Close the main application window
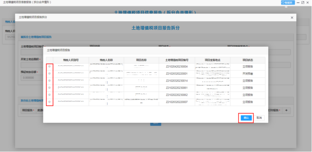 (308, 3)
